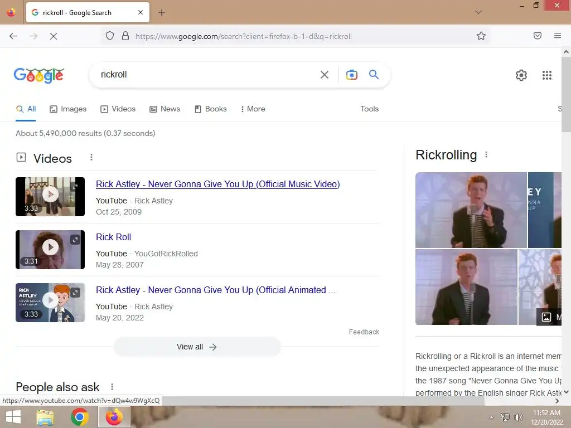The width and height of the screenshot is (571, 428).
Task: Play animated Rick Astley thumbnail
Action: pyautogui.click(x=50, y=303)
